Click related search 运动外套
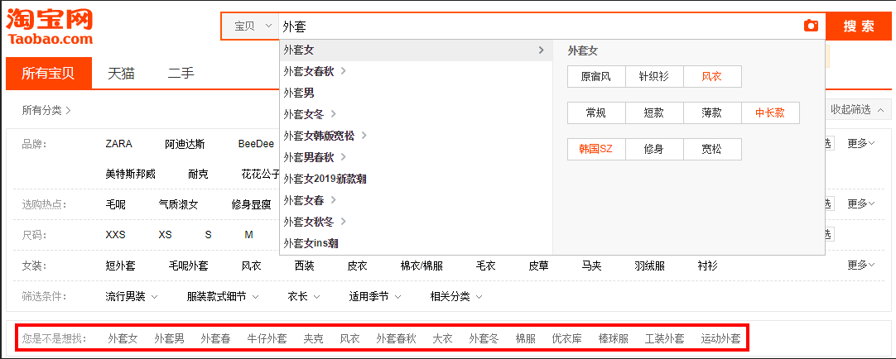The width and height of the screenshot is (896, 359). tap(720, 339)
